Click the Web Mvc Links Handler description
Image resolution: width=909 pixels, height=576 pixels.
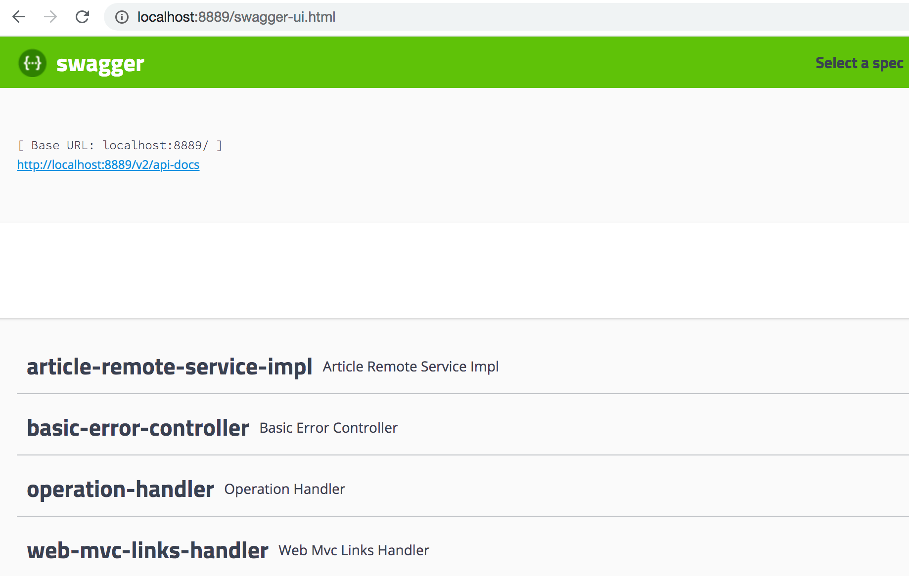coord(354,550)
